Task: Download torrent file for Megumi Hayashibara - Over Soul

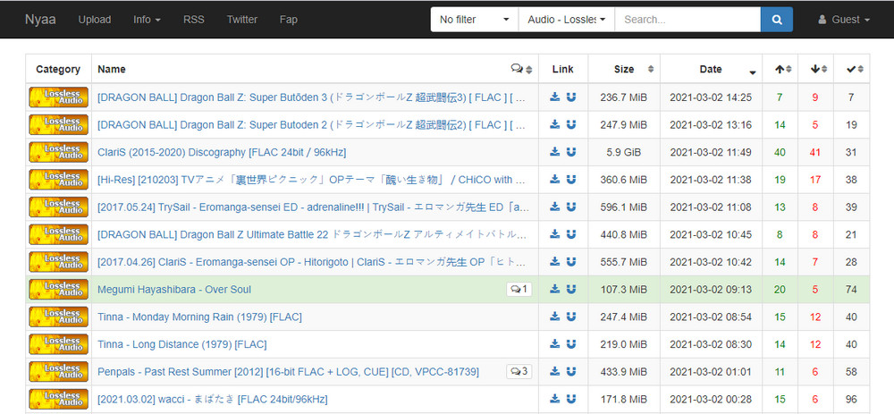Action: tap(554, 290)
